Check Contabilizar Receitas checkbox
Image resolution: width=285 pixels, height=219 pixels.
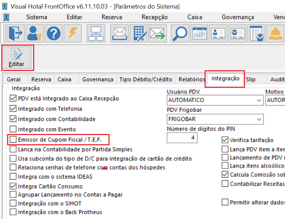click(225, 184)
